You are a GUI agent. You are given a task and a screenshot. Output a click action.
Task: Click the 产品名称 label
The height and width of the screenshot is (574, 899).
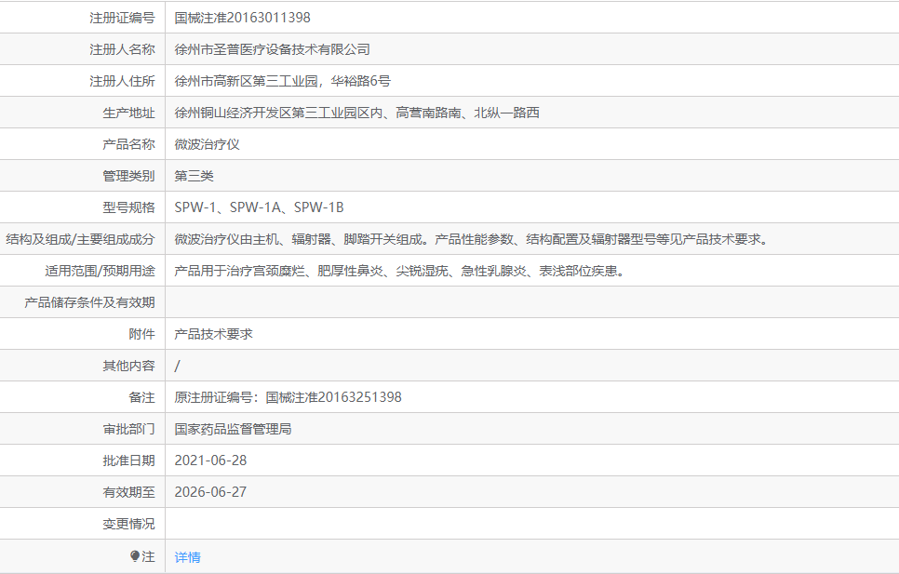pyautogui.click(x=128, y=144)
